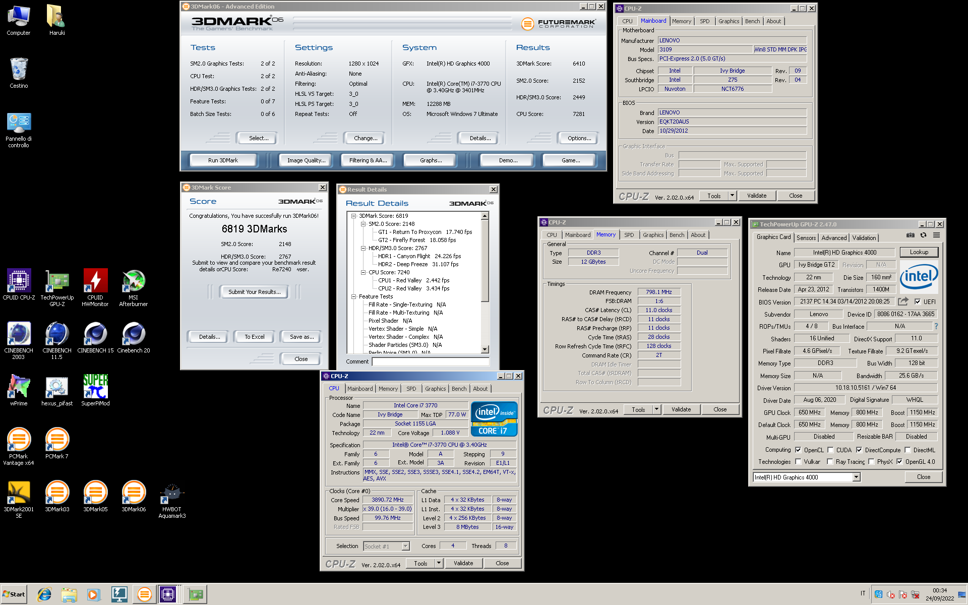The image size is (968, 605).
Task: Click the Result Details vertical scrollbar
Action: (x=485, y=283)
